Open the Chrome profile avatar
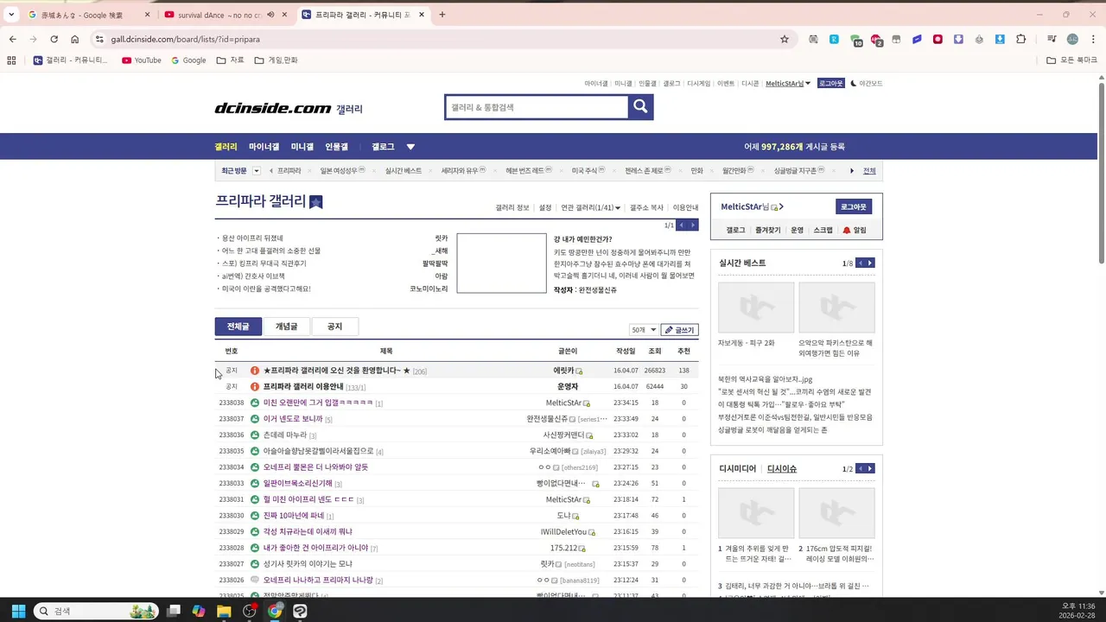1106x622 pixels. tap(1072, 39)
